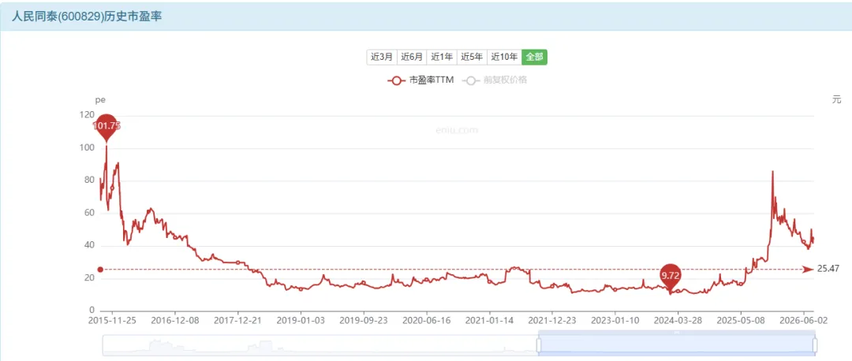This screenshot has width=852, height=361.
Task: Select the 近1年 time range
Action: [x=442, y=57]
